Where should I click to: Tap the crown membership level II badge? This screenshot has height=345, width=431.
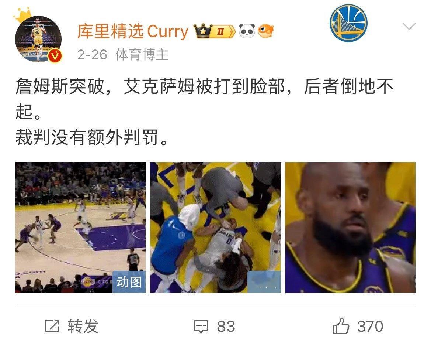pyautogui.click(x=215, y=31)
